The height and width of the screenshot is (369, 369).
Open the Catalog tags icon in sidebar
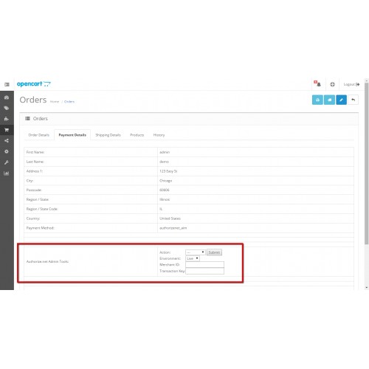tap(7, 108)
